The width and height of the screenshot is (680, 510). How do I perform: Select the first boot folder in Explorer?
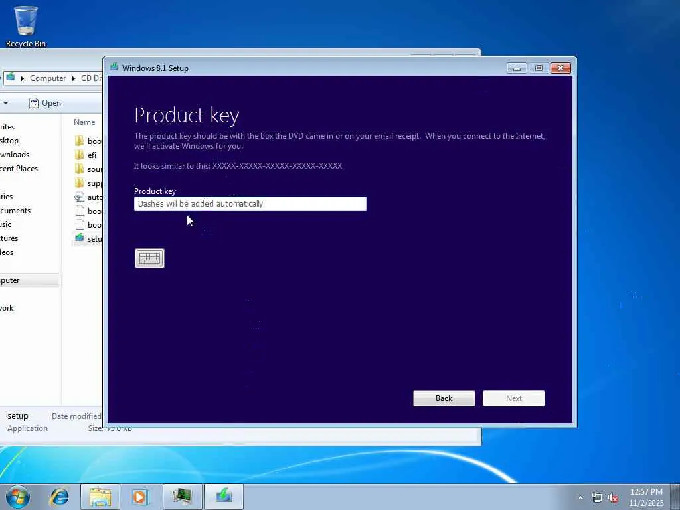click(88, 141)
